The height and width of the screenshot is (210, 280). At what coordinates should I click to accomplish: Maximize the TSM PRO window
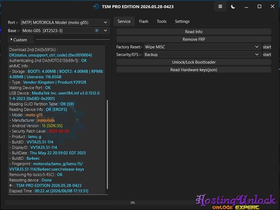pos(259,7)
